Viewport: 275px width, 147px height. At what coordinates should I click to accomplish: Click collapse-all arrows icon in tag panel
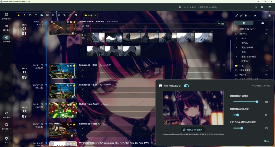[x=241, y=16]
